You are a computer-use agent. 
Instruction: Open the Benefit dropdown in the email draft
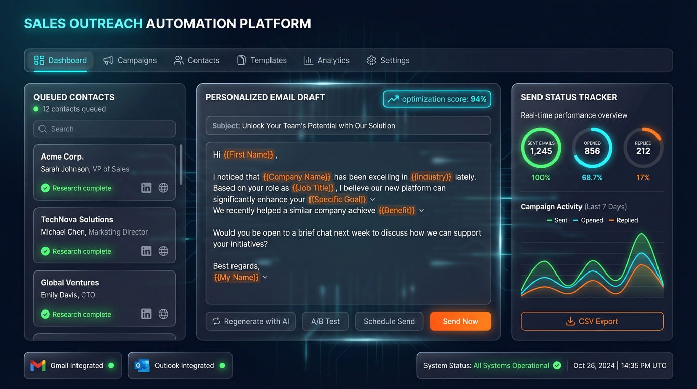click(421, 210)
